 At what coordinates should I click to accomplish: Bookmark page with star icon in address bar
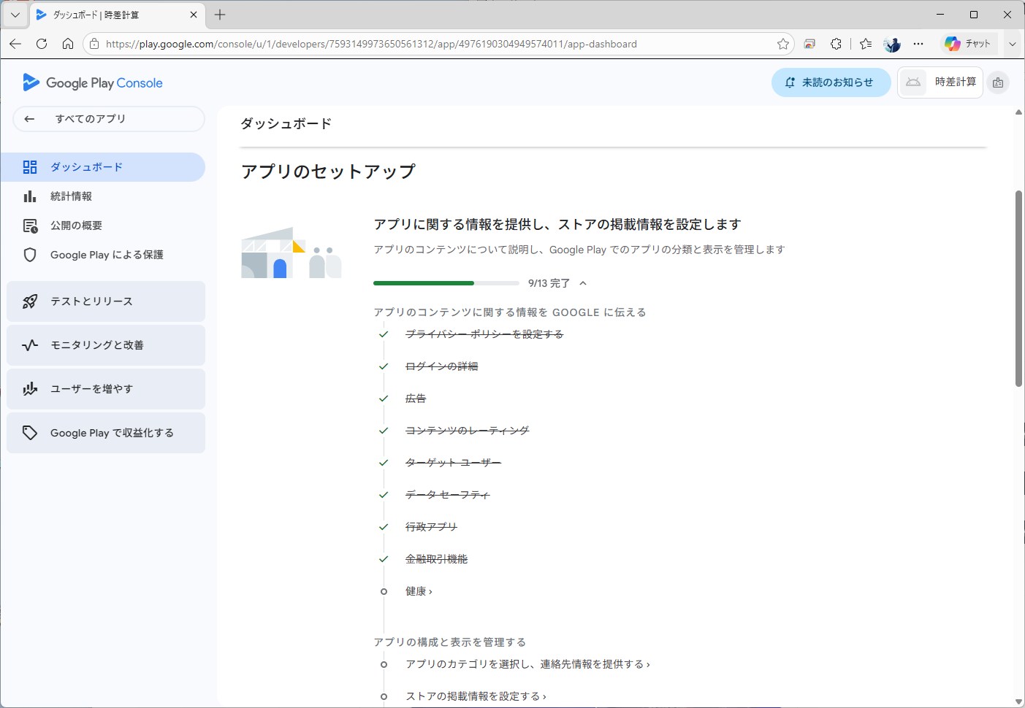[783, 44]
